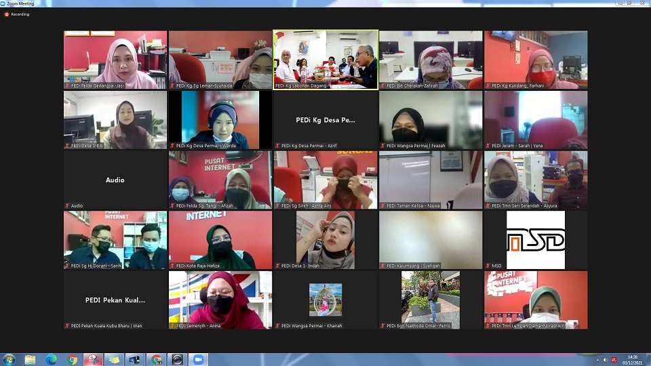The image size is (651, 366).
Task: Select the active speaker PEDi Kg Labohan Dagang tile
Action: pyautogui.click(x=325, y=60)
